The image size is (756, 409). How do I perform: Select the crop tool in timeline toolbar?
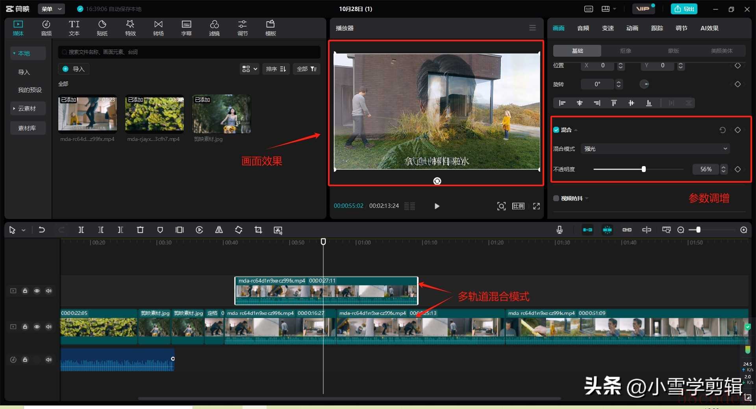click(x=258, y=230)
